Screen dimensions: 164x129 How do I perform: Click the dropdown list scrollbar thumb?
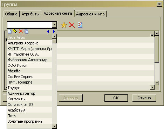click(54, 41)
